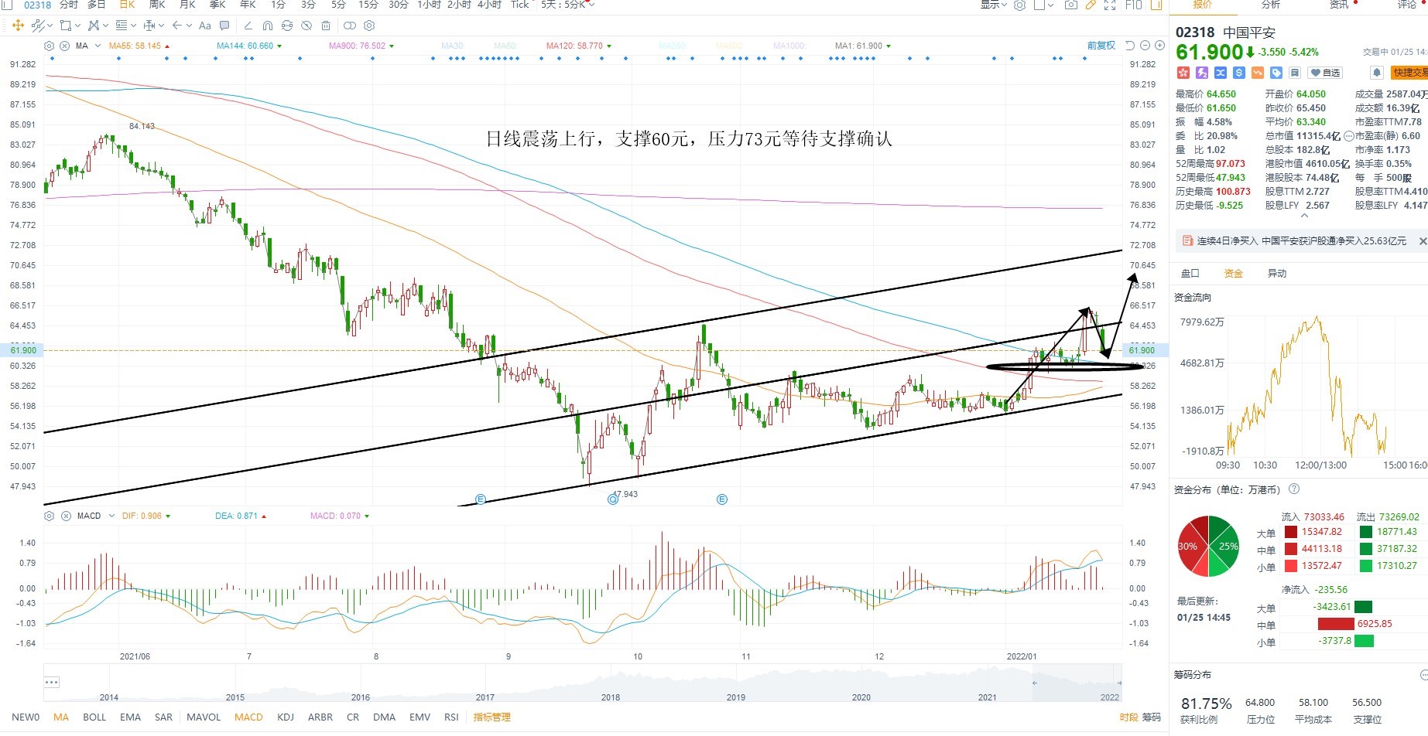This screenshot has width=1428, height=736.
Task: Switch to the 周K weekly tab
Action: (157, 5)
